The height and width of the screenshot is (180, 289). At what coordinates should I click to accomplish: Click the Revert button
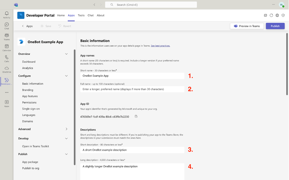(x=65, y=26)
